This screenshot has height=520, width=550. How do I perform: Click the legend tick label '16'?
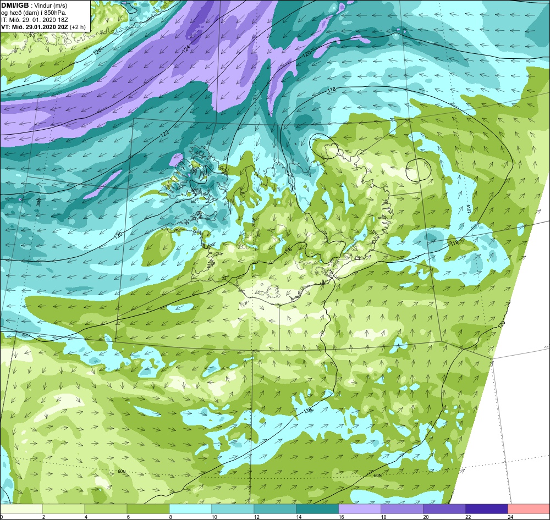pyautogui.click(x=342, y=517)
